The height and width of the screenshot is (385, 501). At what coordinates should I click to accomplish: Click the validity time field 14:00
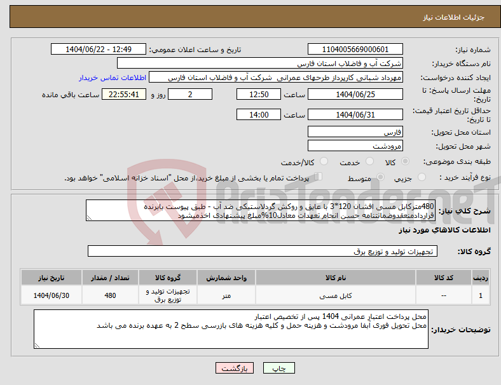point(259,114)
